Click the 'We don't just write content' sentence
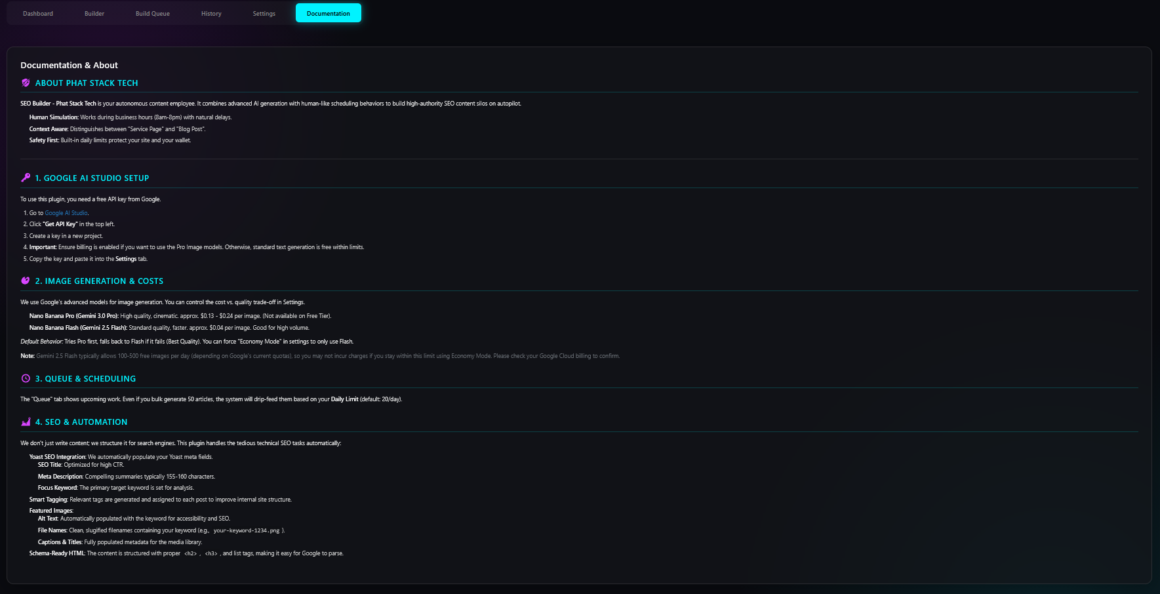This screenshot has width=1160, height=594. point(181,443)
